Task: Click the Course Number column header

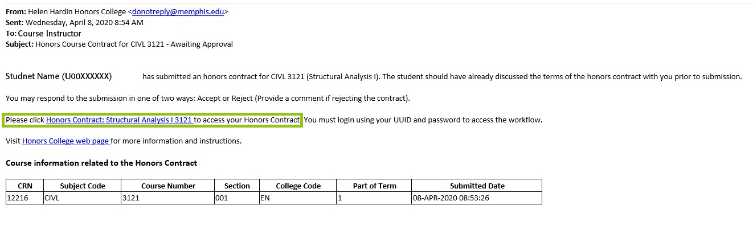Action: (x=168, y=186)
